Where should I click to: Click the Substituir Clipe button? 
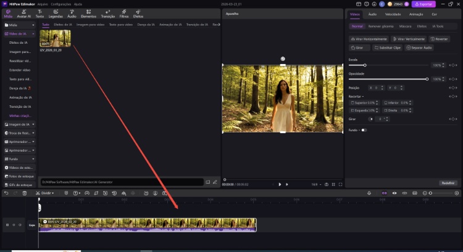point(388,47)
